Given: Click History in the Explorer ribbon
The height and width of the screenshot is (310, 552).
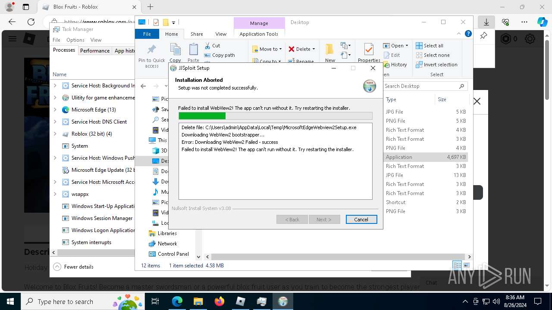Looking at the screenshot, I should [395, 65].
